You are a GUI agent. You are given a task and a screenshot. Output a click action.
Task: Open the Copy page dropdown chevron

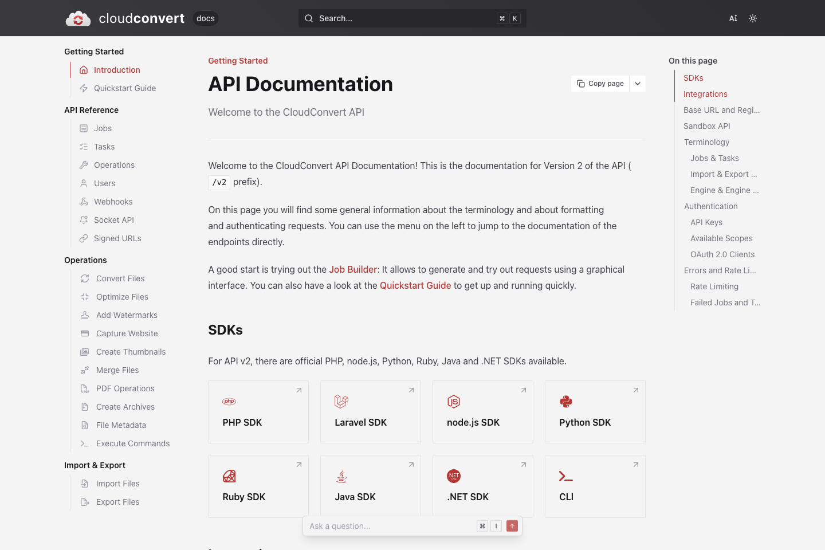click(637, 83)
